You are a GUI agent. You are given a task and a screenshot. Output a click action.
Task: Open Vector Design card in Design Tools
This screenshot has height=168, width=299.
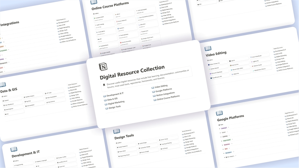coord(168,139)
